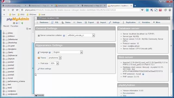174x98 pixels.
Task: Click the red extension icon in toolbar
Action: 160,10
